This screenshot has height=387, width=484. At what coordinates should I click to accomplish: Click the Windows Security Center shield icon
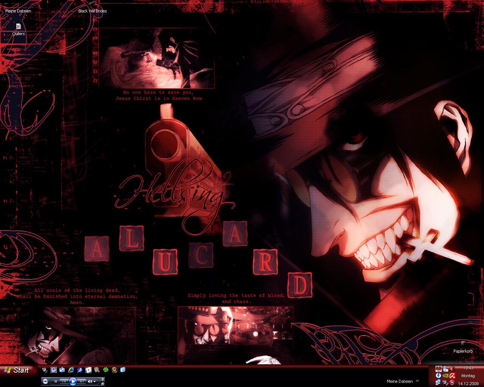tap(452, 382)
